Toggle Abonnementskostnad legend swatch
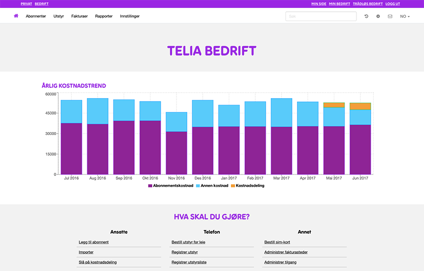This screenshot has height=271, width=424. 150,186
